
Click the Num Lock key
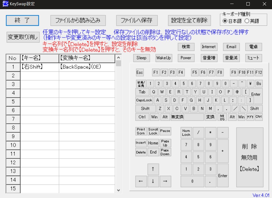[x=186, y=133]
